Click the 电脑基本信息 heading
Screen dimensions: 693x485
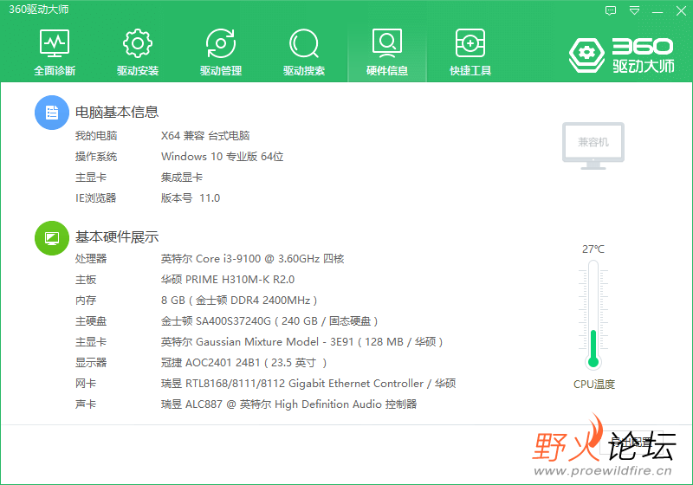coord(117,113)
